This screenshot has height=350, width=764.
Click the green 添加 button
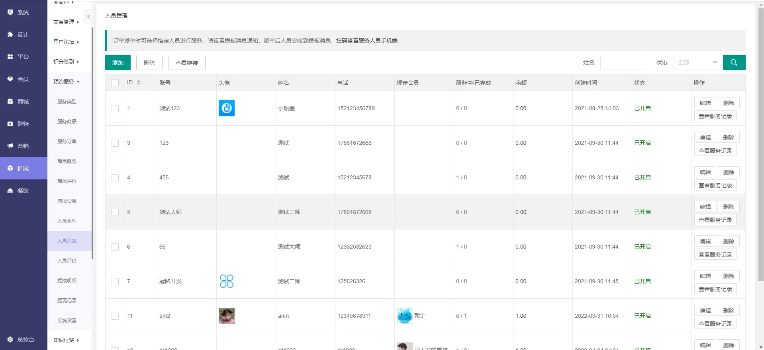tap(118, 62)
